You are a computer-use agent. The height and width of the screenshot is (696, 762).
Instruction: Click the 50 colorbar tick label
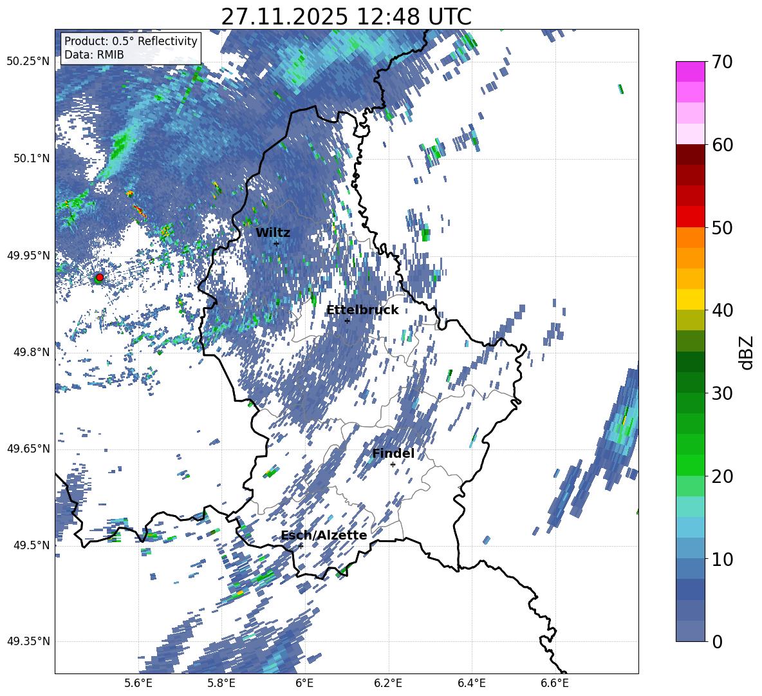[x=722, y=228]
